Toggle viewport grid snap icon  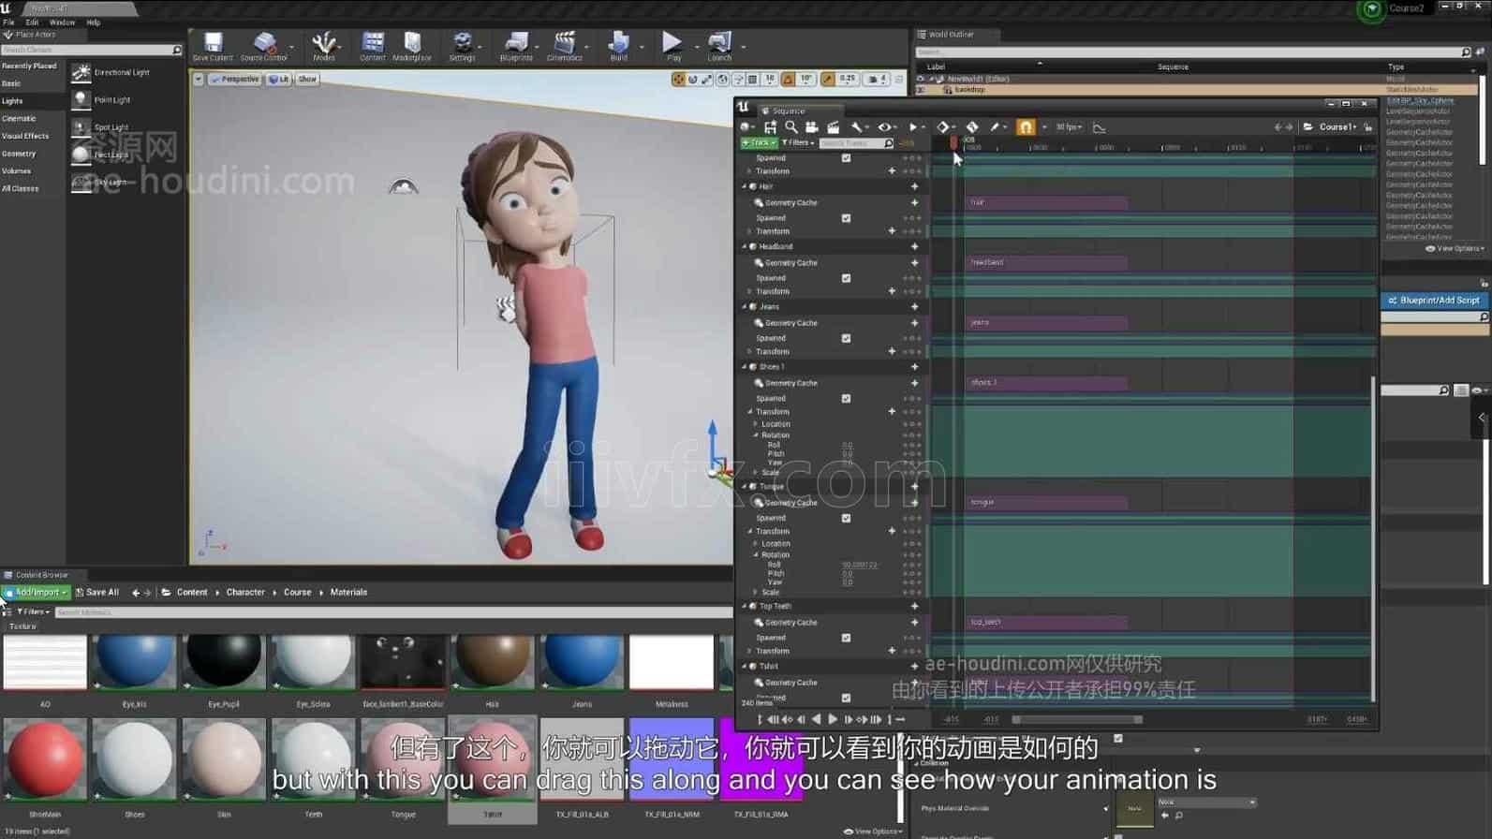coord(752,80)
